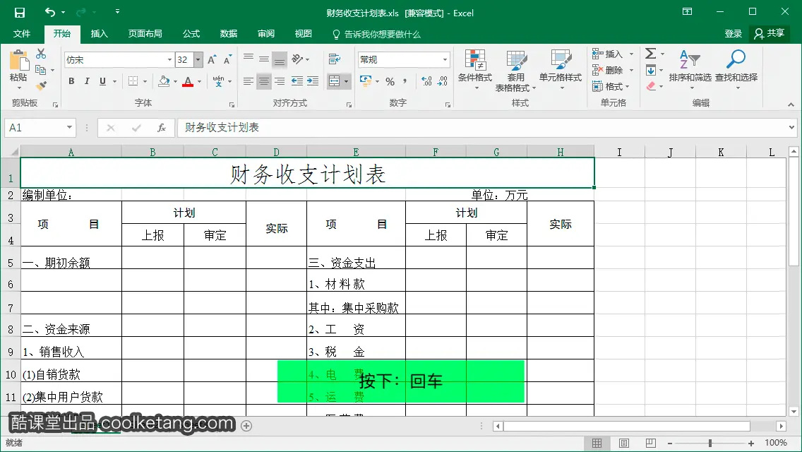The height and width of the screenshot is (452, 802).
Task: Expand the number format dropdown 常规
Action: click(445, 60)
